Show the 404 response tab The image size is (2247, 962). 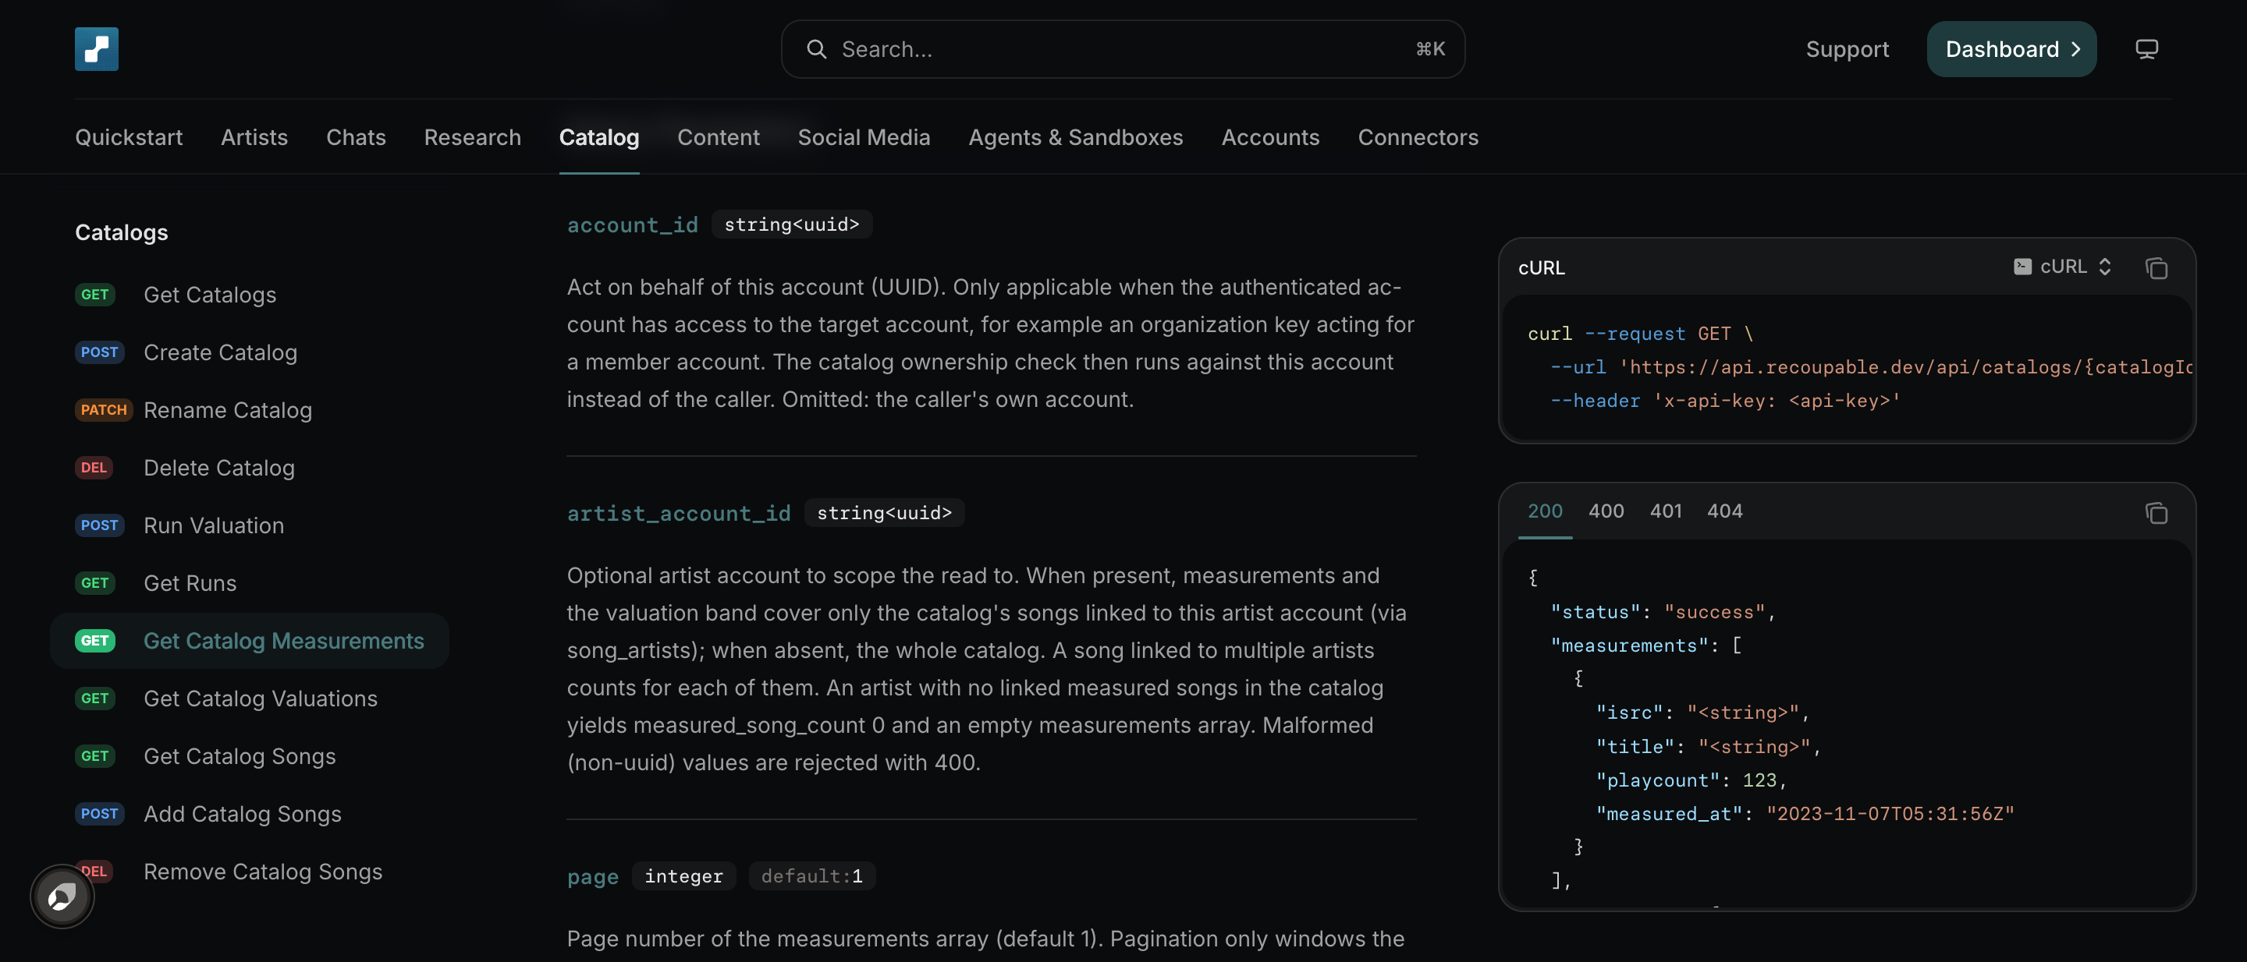point(1724,511)
